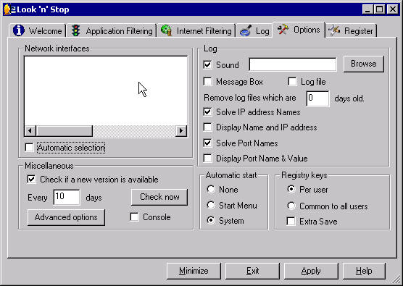Click the traffic light Application Filtering icon
The height and width of the screenshot is (286, 403).
click(76, 30)
